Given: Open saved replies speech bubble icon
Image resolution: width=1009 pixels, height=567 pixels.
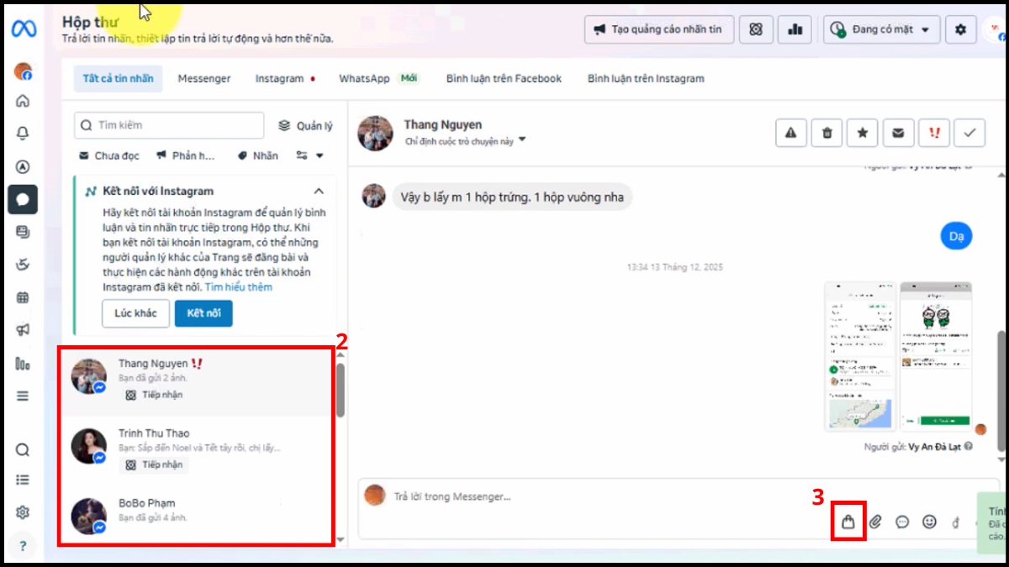Looking at the screenshot, I should [902, 522].
